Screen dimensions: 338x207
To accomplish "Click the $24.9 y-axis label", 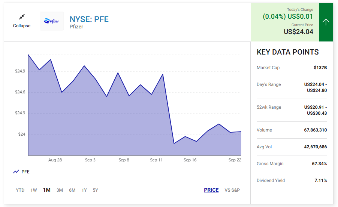I will point(20,71).
